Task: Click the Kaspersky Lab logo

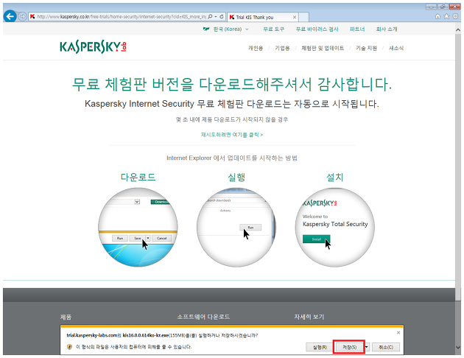Action: pyautogui.click(x=93, y=47)
